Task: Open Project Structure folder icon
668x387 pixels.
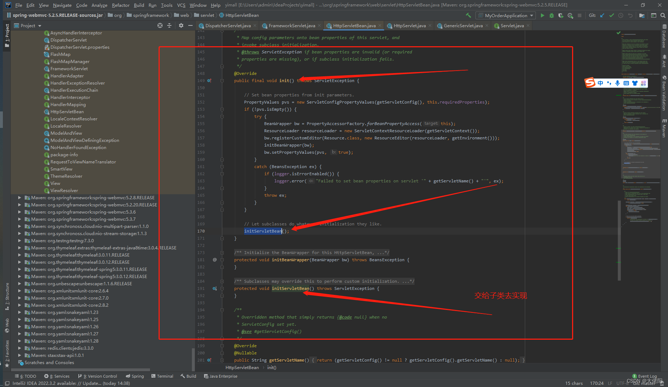Action: pyautogui.click(x=642, y=15)
